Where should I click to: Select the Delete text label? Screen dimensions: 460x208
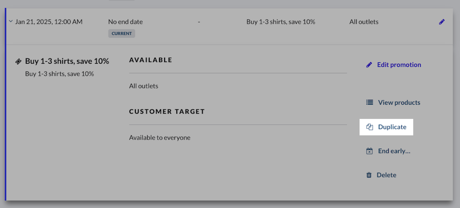tap(386, 175)
